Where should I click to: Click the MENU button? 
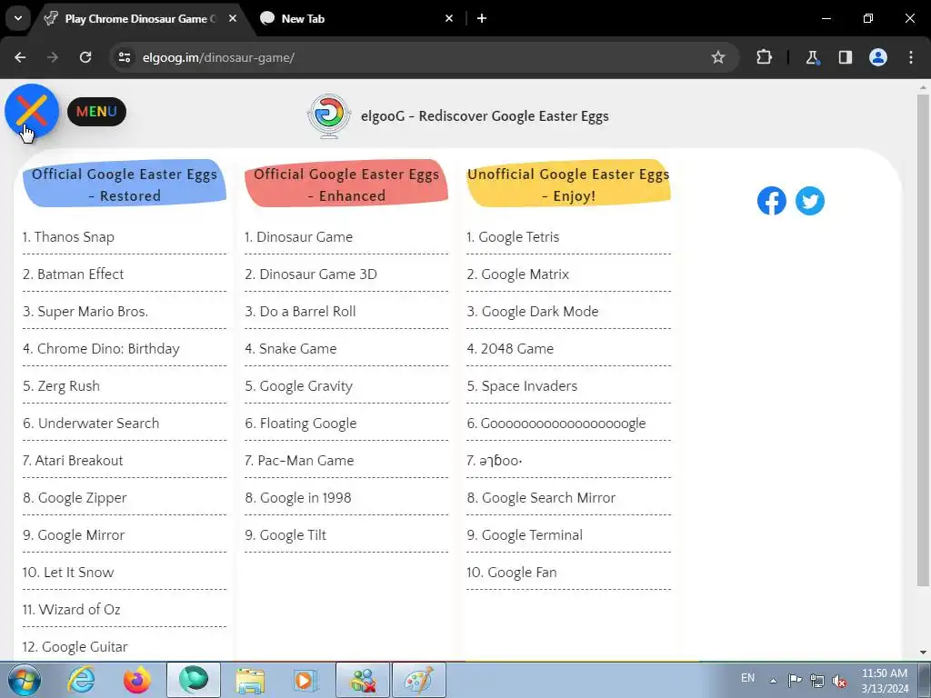click(x=96, y=112)
